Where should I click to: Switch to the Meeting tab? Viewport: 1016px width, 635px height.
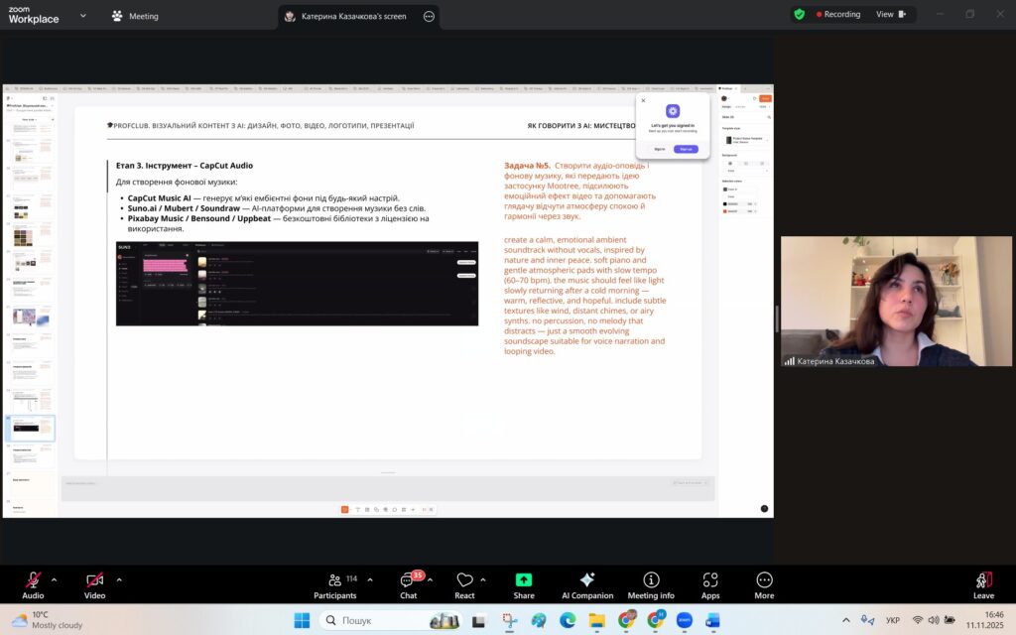tap(134, 16)
